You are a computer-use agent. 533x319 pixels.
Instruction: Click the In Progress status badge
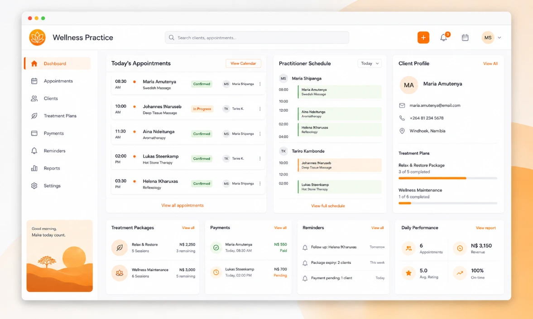tap(202, 109)
